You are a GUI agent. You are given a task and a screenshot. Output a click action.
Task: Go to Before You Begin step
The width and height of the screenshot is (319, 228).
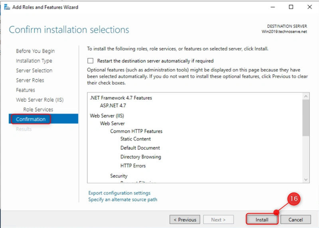(35, 51)
